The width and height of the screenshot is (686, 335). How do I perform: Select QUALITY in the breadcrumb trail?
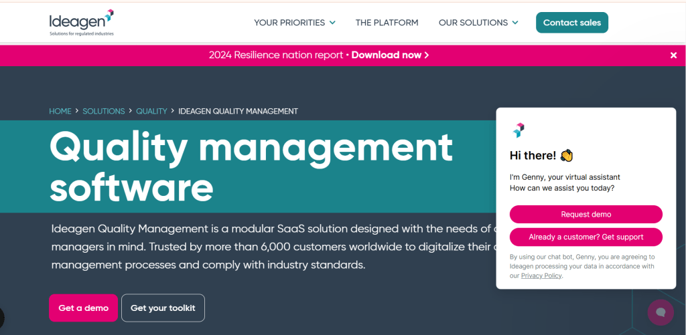[x=151, y=111]
